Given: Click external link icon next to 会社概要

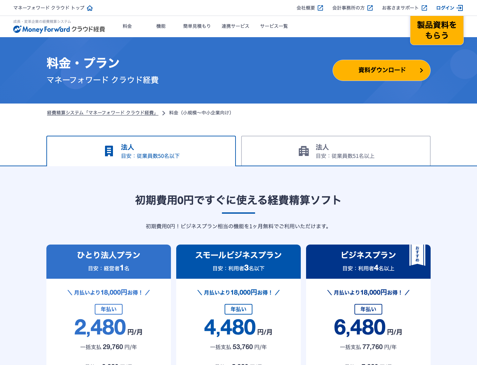Looking at the screenshot, I should pos(320,8).
